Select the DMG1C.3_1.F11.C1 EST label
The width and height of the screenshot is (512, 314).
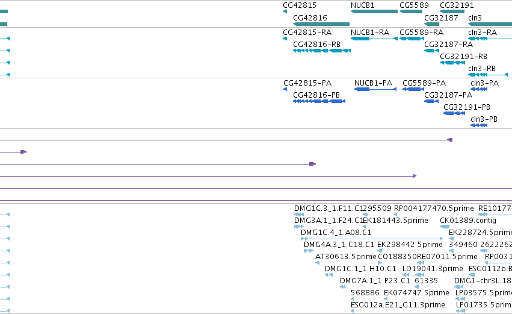[x=328, y=209]
